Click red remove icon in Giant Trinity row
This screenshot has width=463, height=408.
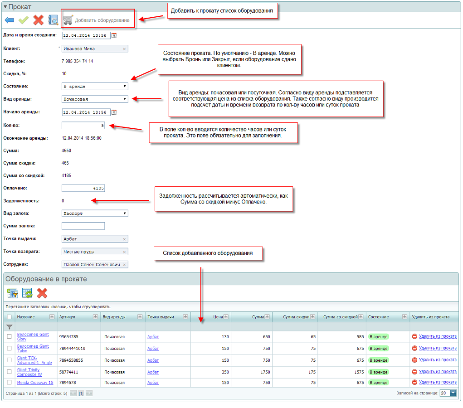pyautogui.click(x=414, y=372)
